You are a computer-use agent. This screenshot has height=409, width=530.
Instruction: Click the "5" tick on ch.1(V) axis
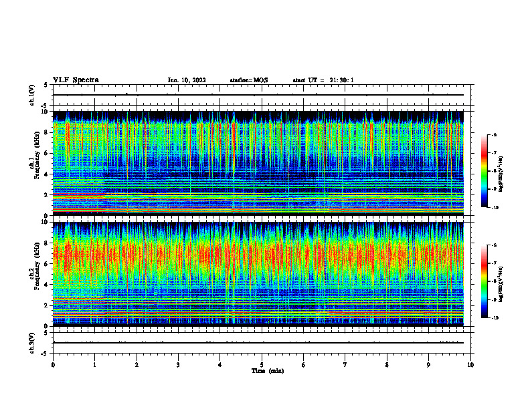pos(46,86)
